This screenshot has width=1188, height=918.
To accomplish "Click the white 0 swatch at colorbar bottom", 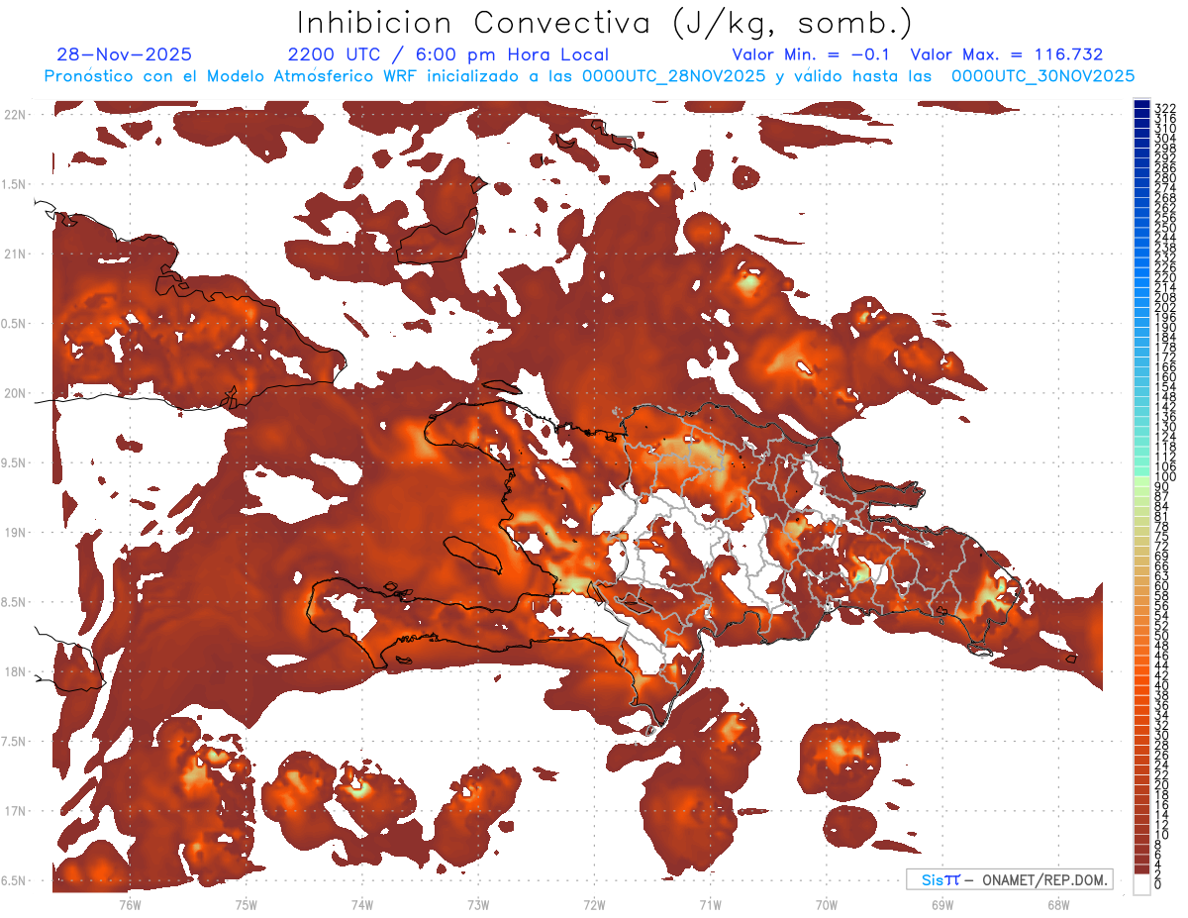I will pyautogui.click(x=1142, y=884).
